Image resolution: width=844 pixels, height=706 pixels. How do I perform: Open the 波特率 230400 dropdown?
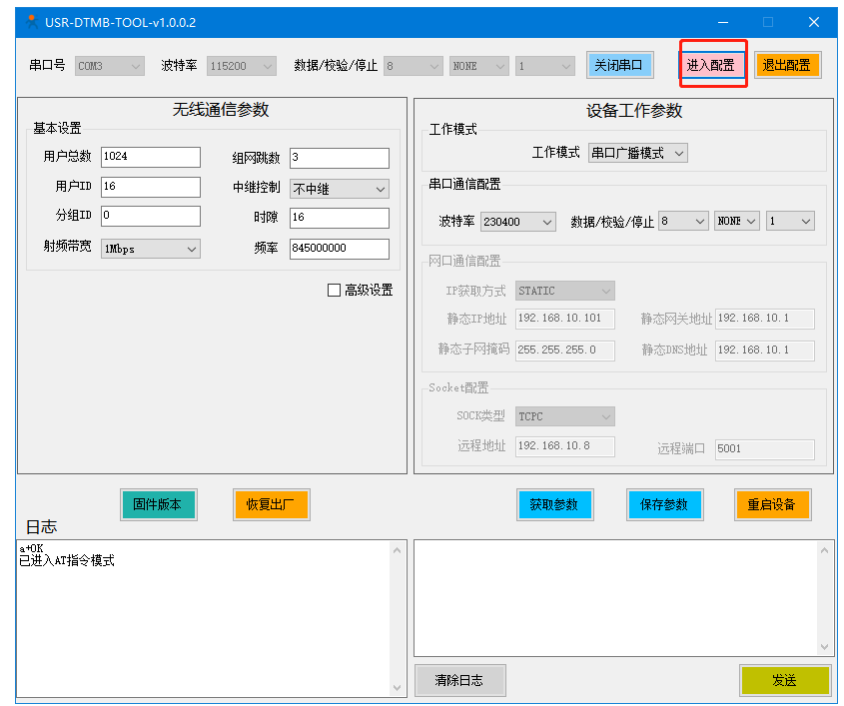pos(517,221)
